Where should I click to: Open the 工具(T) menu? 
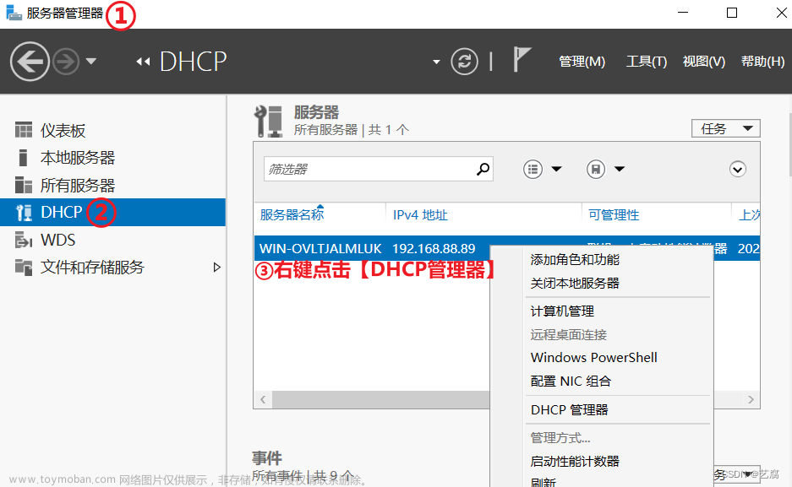647,62
